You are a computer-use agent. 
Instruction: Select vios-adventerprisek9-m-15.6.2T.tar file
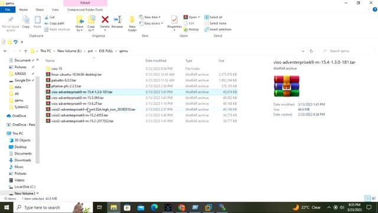(77, 104)
